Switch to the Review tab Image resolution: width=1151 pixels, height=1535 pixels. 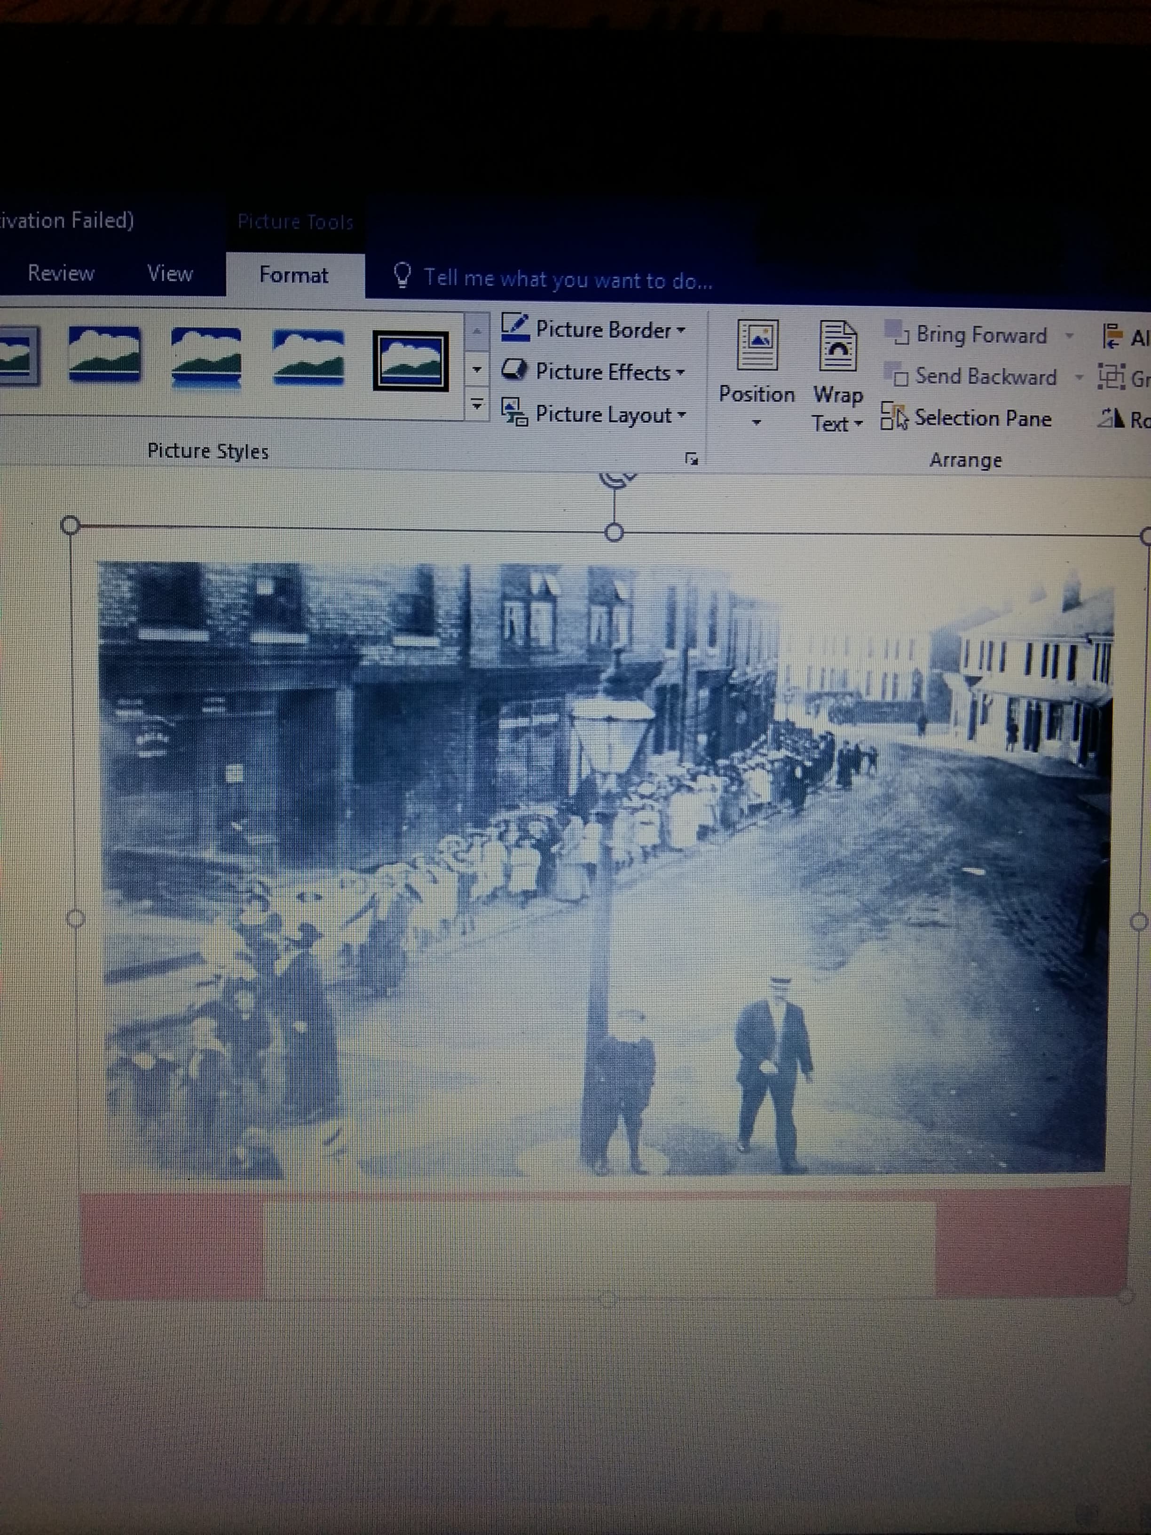point(61,273)
